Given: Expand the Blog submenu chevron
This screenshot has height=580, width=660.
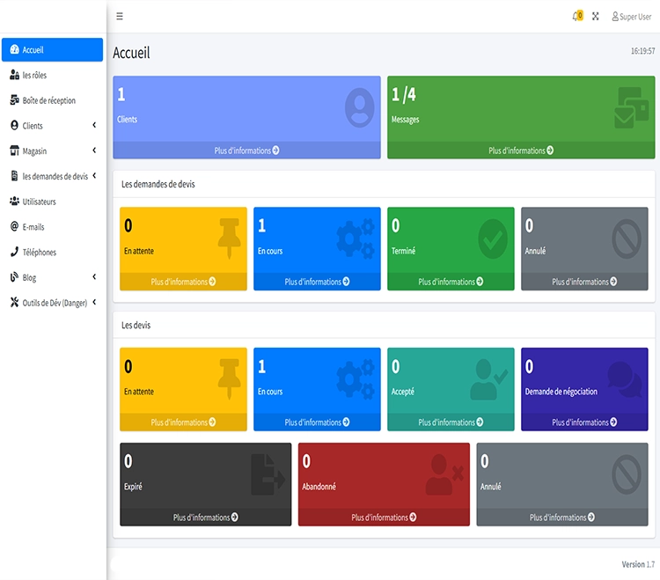Looking at the screenshot, I should pyautogui.click(x=94, y=276).
